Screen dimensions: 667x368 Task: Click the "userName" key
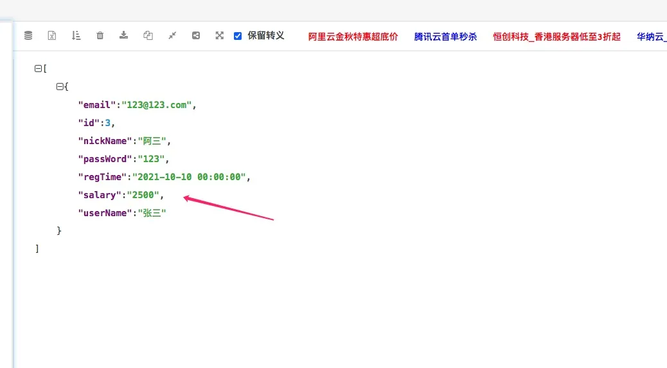[x=105, y=213]
